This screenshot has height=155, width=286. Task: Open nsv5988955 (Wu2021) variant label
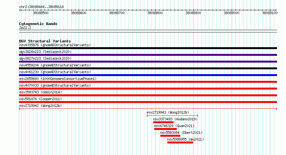185,139
